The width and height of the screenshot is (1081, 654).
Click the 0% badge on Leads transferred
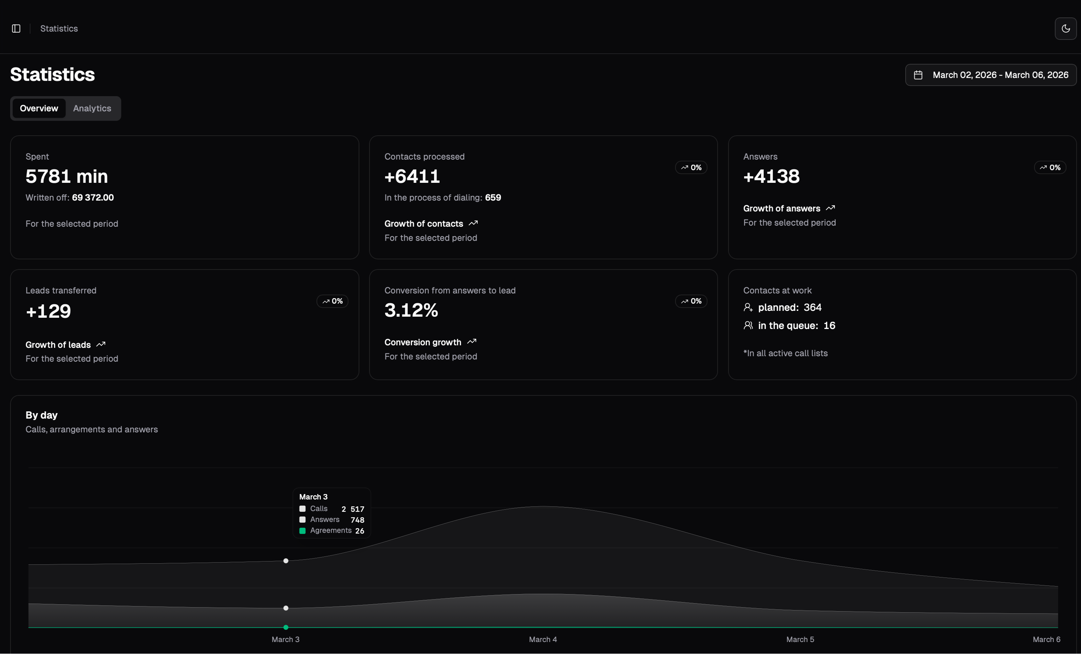(332, 301)
